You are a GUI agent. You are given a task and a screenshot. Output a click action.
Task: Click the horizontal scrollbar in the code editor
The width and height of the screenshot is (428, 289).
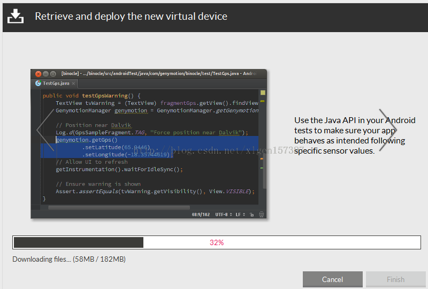pyautogui.click(x=119, y=207)
